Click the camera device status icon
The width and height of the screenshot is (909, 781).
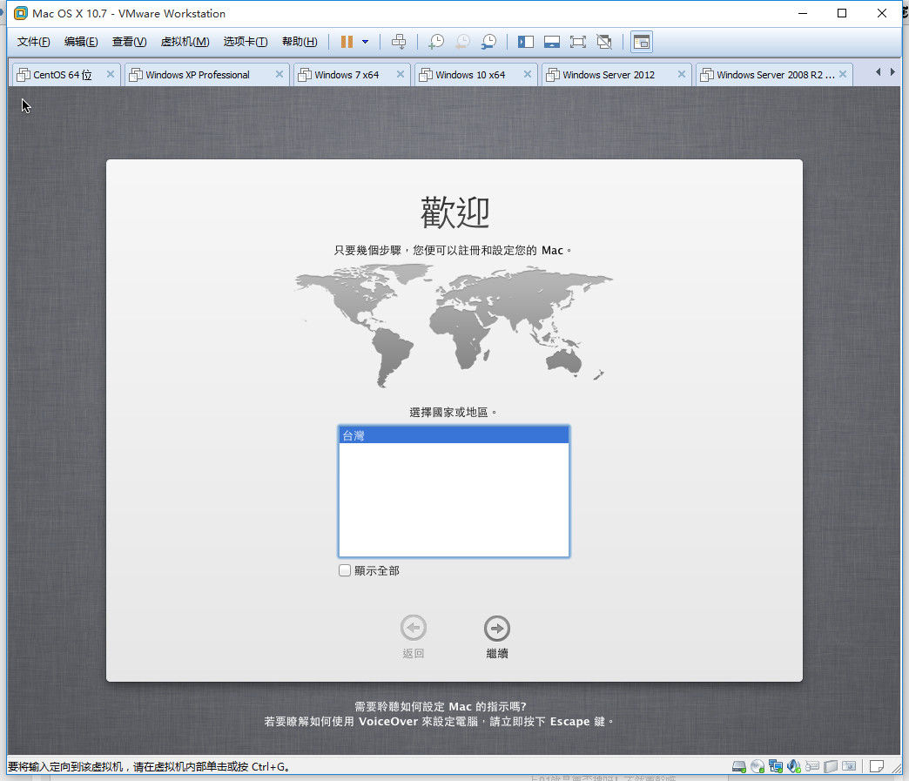(x=849, y=766)
